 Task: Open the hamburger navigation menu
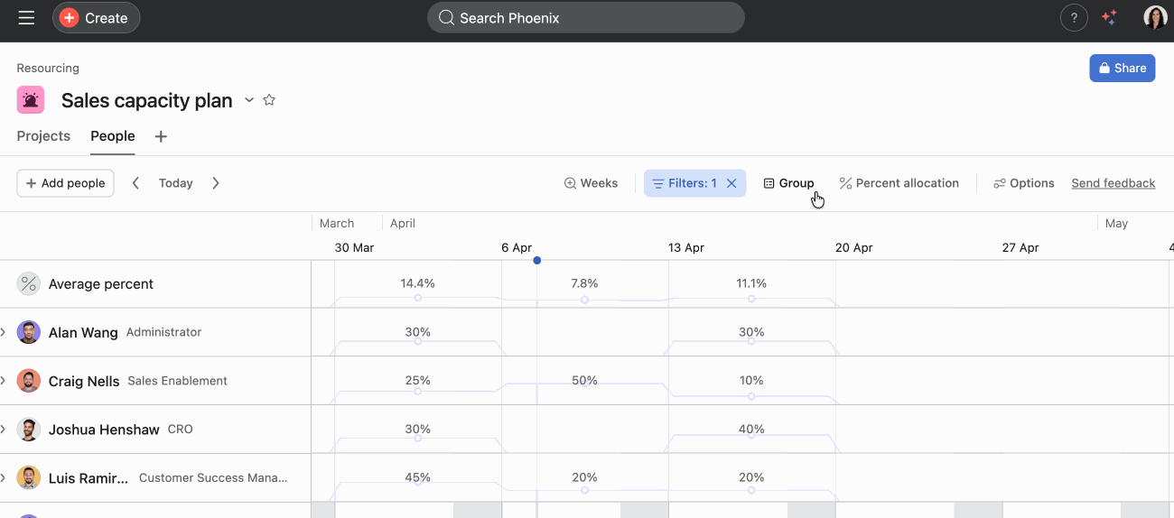click(26, 18)
